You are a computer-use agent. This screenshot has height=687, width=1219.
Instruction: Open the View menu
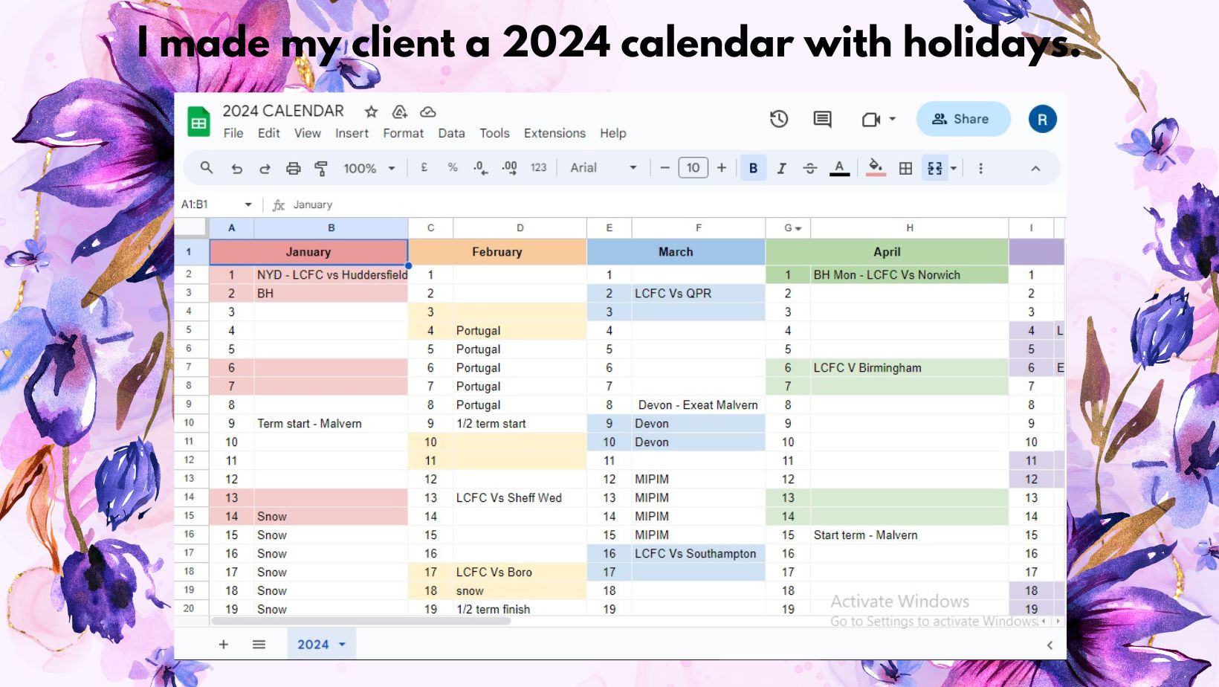tap(308, 133)
